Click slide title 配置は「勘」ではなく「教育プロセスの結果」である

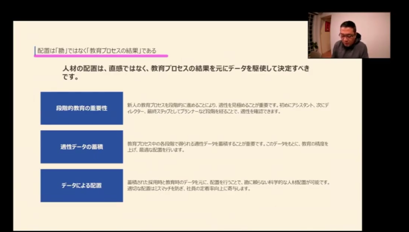(x=97, y=51)
